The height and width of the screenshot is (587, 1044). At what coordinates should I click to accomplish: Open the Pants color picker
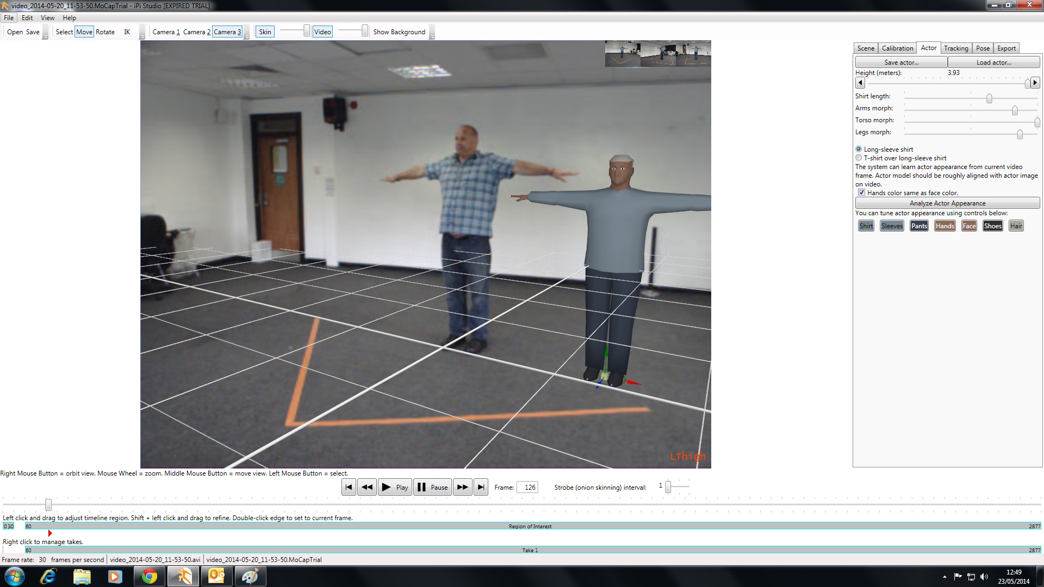click(919, 226)
